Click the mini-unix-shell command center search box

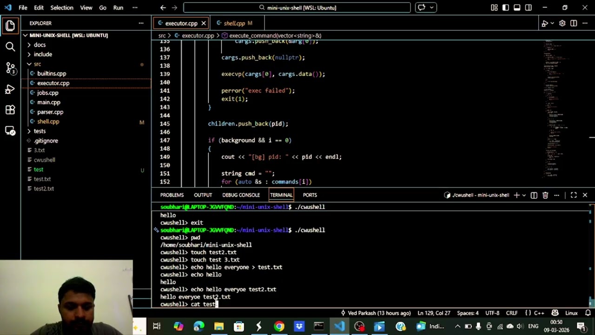(297, 7)
